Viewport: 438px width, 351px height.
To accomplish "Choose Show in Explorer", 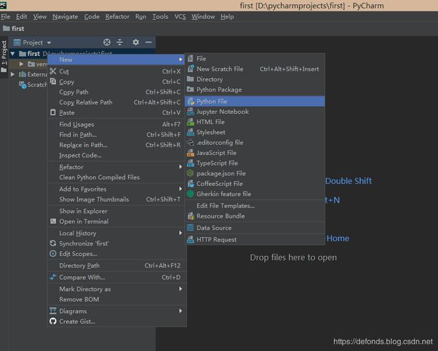I will pyautogui.click(x=117, y=211).
